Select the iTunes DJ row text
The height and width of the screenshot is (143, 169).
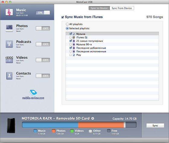tap(82, 37)
